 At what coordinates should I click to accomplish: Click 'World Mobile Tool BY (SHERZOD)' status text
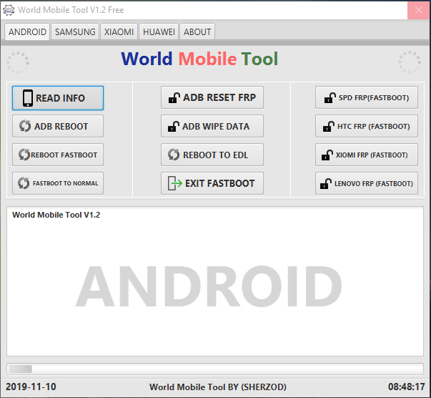(218, 387)
